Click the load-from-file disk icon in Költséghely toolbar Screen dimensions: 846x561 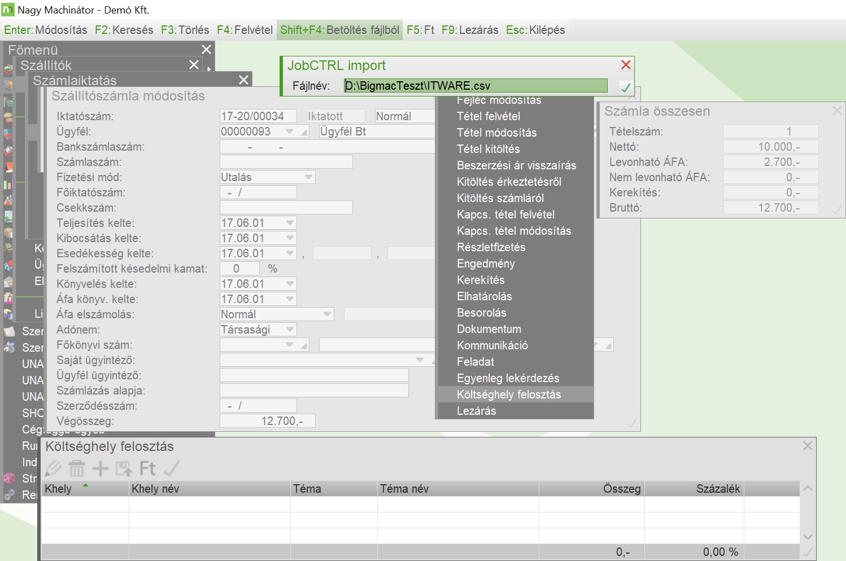[x=124, y=468]
